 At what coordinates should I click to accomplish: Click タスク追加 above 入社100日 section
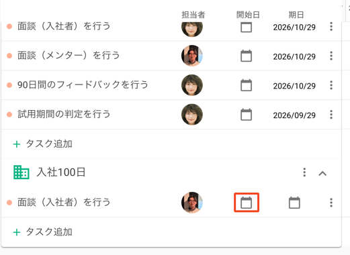tap(42, 144)
